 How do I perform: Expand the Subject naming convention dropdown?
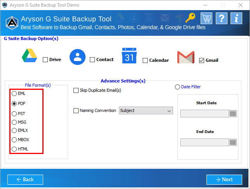point(146,110)
